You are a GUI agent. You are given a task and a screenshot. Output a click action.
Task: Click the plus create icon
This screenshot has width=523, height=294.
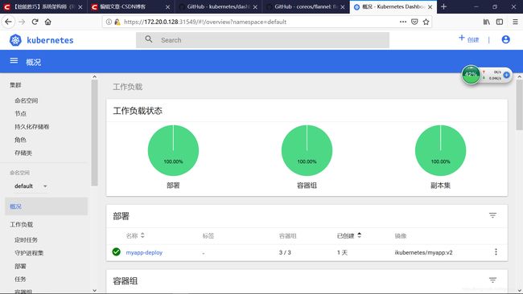click(462, 38)
